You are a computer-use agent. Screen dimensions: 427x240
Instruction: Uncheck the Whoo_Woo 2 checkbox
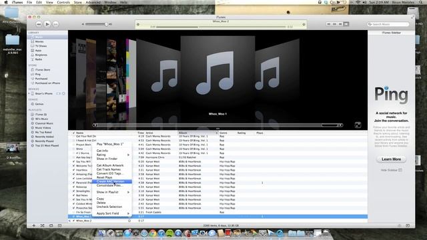pos(74,221)
